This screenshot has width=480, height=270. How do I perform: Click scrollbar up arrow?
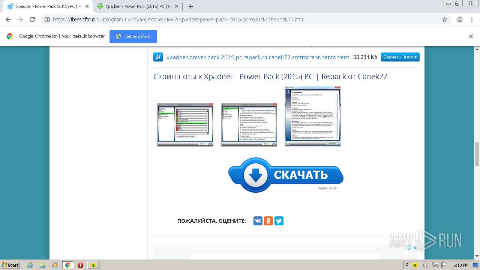477,49
